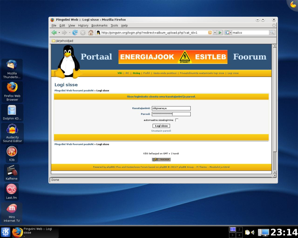This screenshot has height=238, width=298.
Task: Stop loading with the grey X icon
Action: (x=83, y=33)
